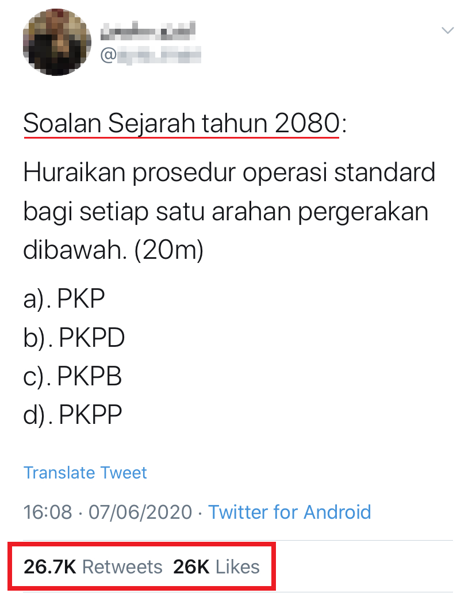Click the line starting with "Huraikan prosedur"
The width and height of the screenshot is (476, 597).
[x=229, y=173]
